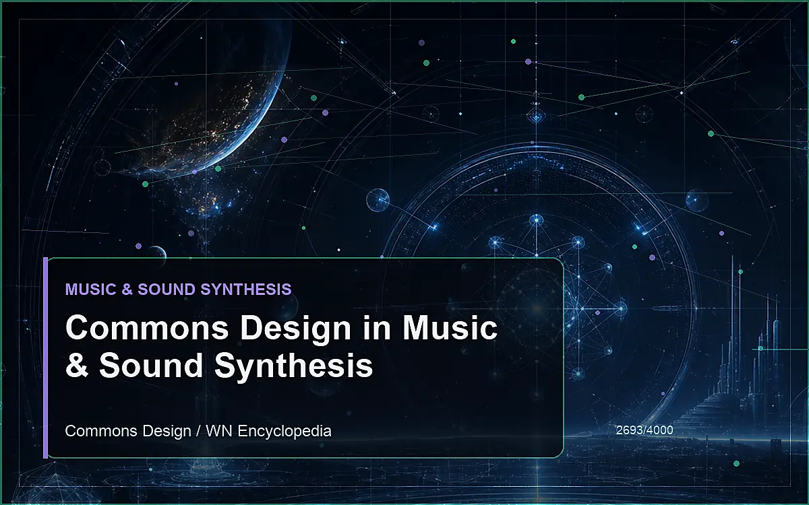Click the "2693/4000" counter text
This screenshot has height=505, width=809.
click(645, 430)
